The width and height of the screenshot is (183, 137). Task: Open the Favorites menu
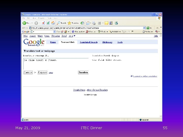pyautogui.click(x=41, y=18)
